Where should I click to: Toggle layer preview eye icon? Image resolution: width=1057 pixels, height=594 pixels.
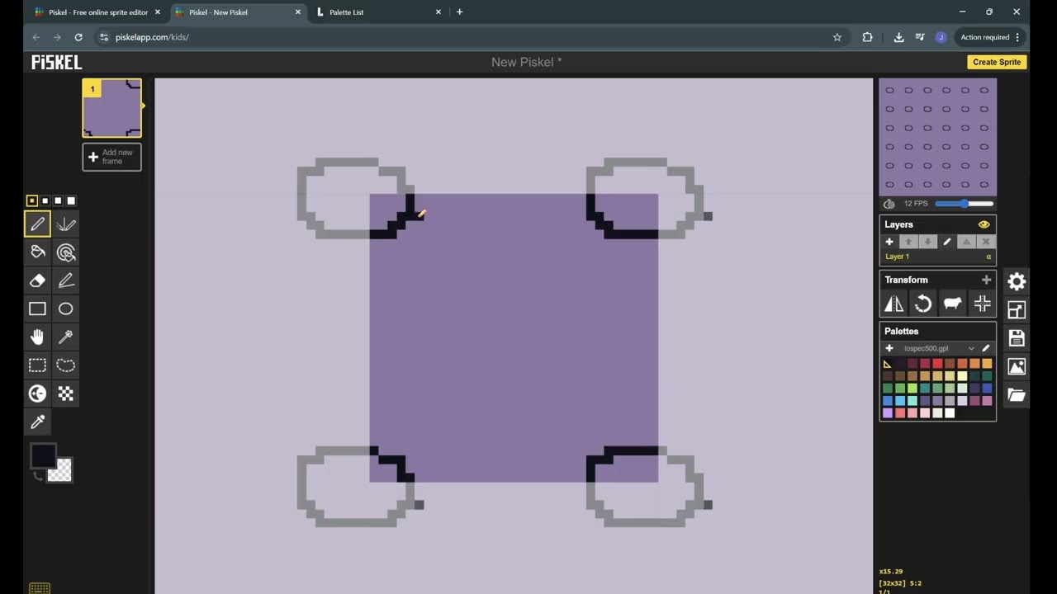pos(984,224)
